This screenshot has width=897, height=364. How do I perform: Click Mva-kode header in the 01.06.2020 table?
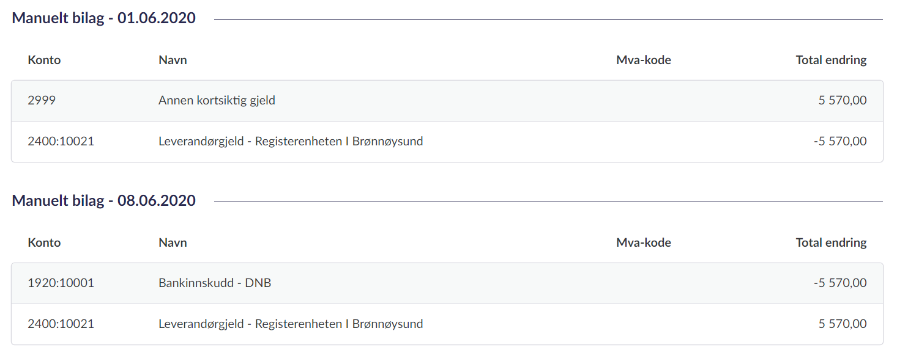coord(643,60)
